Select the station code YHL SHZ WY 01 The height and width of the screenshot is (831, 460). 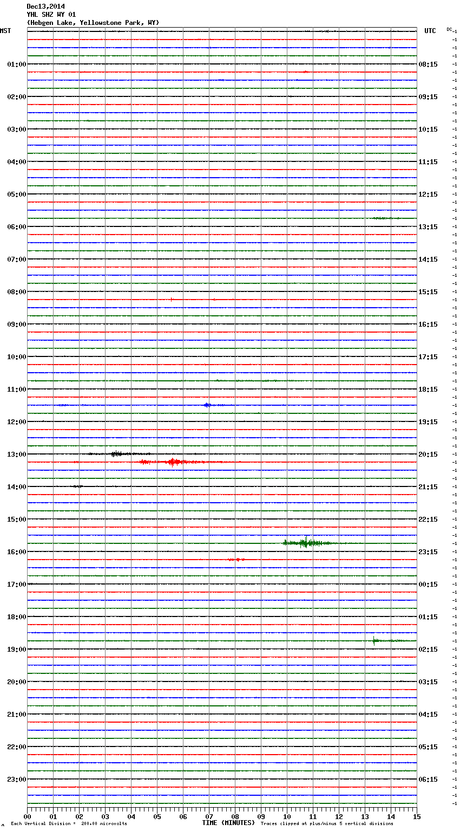pyautogui.click(x=51, y=15)
